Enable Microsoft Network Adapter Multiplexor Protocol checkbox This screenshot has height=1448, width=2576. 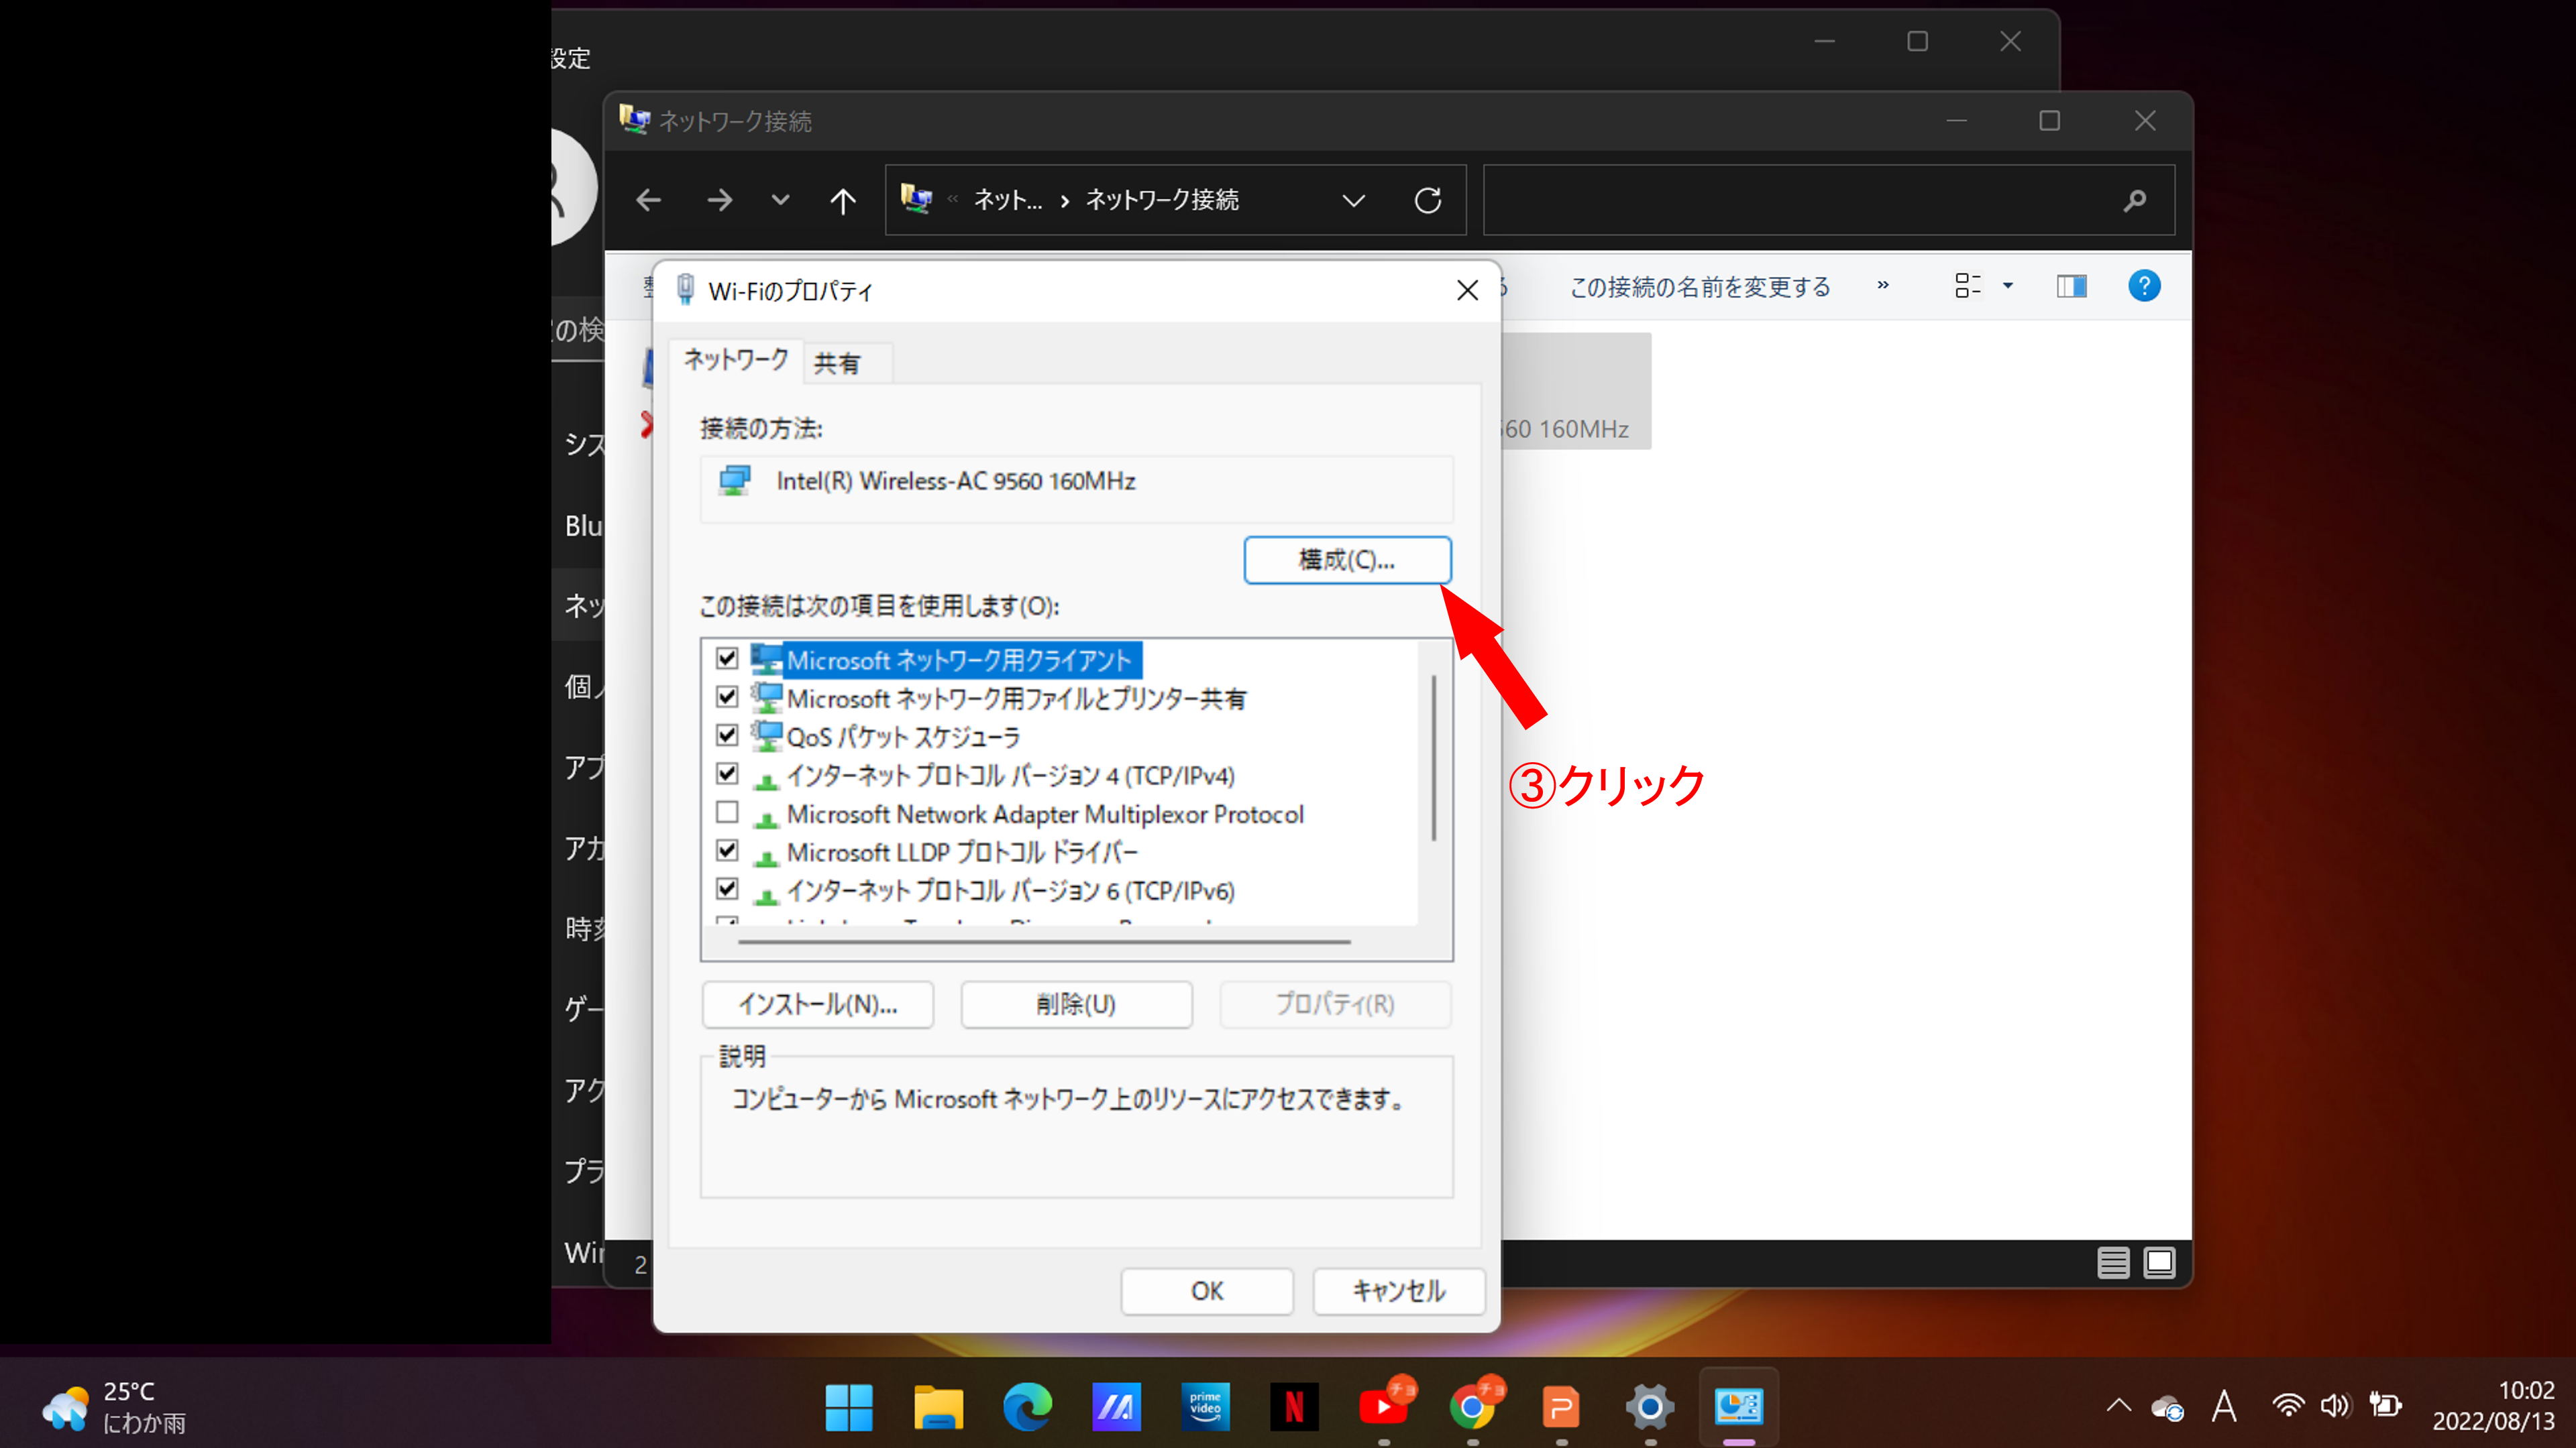pos(727,812)
